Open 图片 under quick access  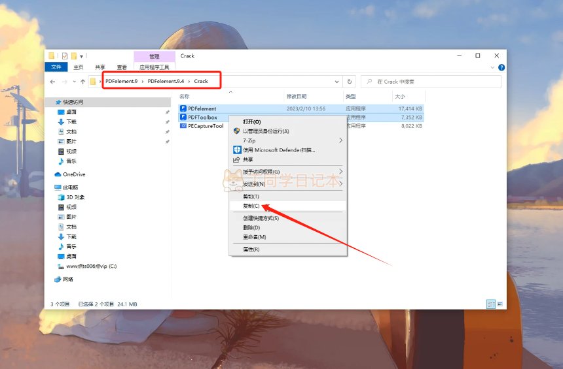(71, 141)
